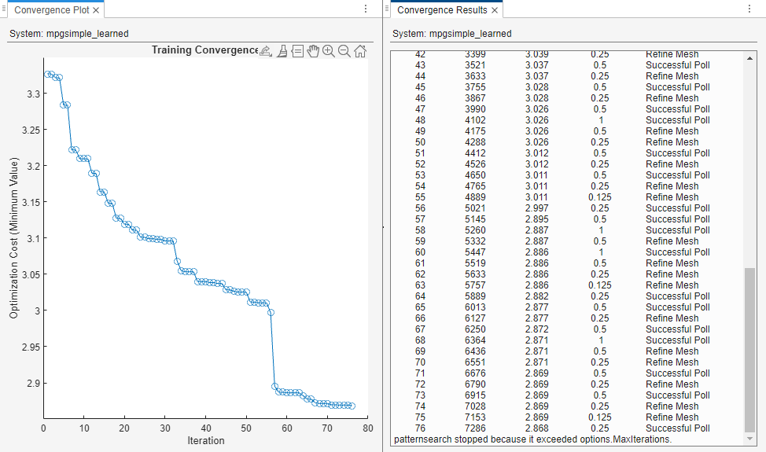Switch to the Convergence Results tab
The width and height of the screenshot is (766, 452).
click(x=442, y=10)
